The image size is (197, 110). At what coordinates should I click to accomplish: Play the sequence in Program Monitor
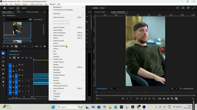[x=145, y=98]
